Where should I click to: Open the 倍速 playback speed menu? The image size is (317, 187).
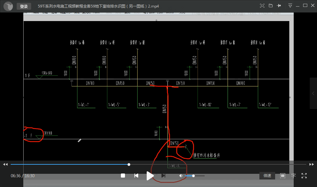click(267, 176)
